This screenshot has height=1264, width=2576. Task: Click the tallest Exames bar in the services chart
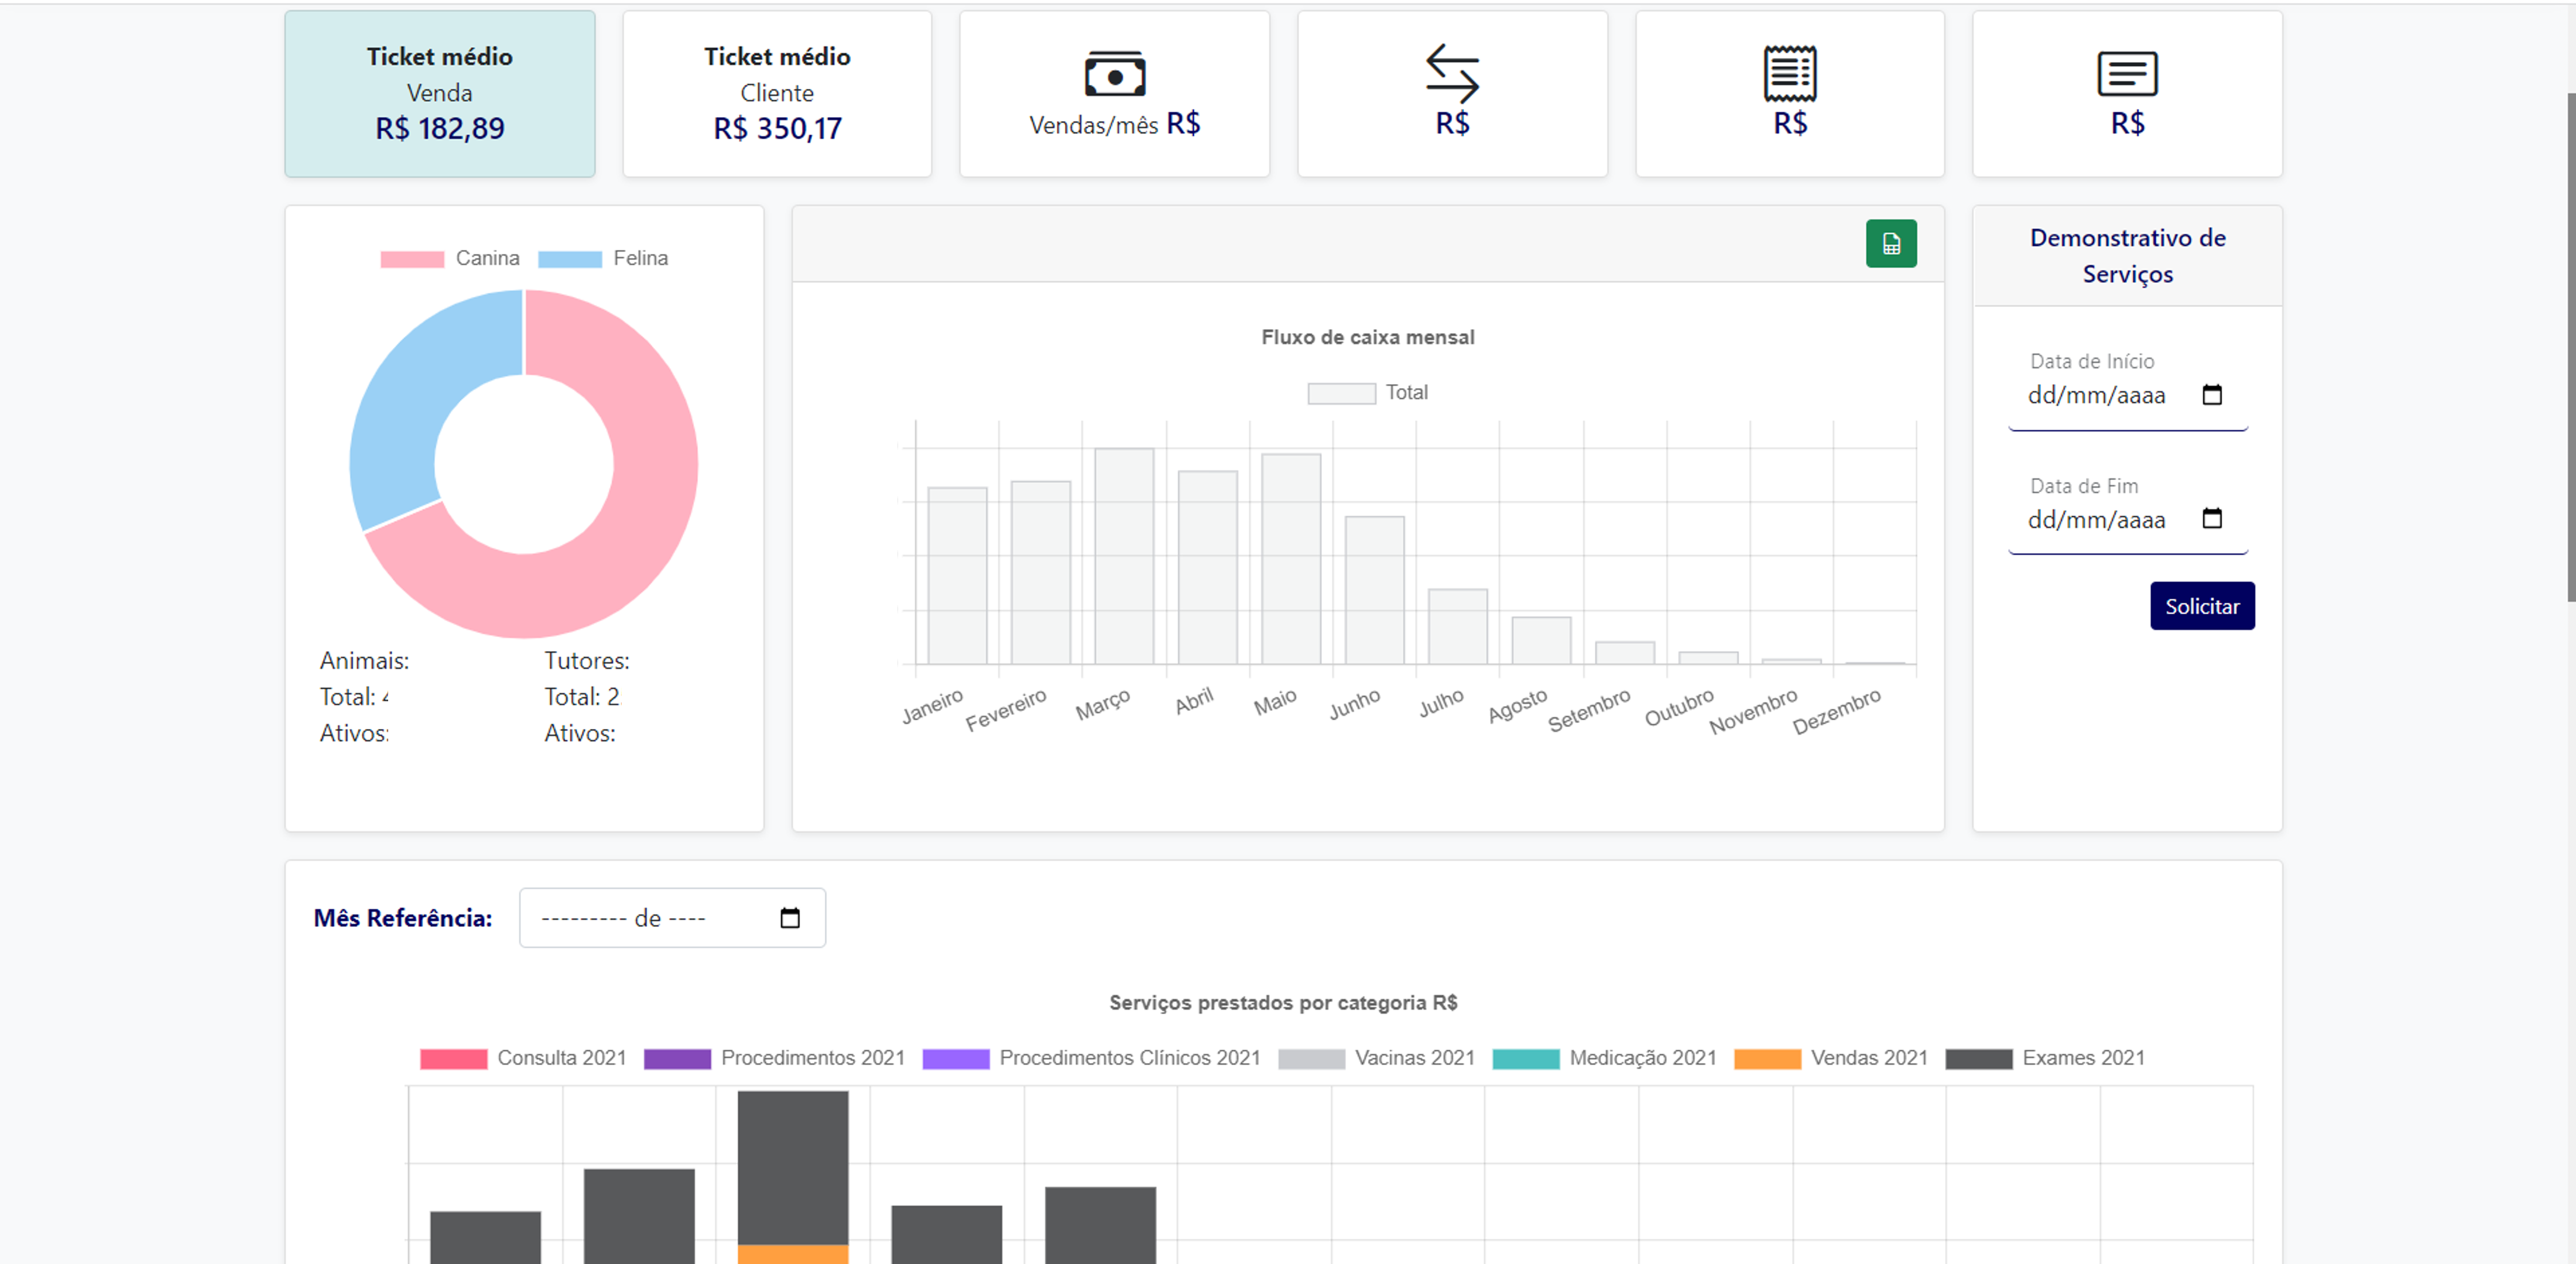[x=793, y=1168]
